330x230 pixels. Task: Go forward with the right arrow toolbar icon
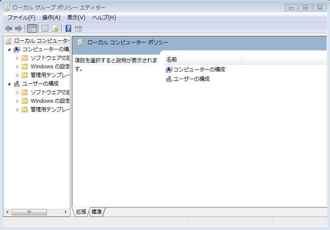pos(19,28)
